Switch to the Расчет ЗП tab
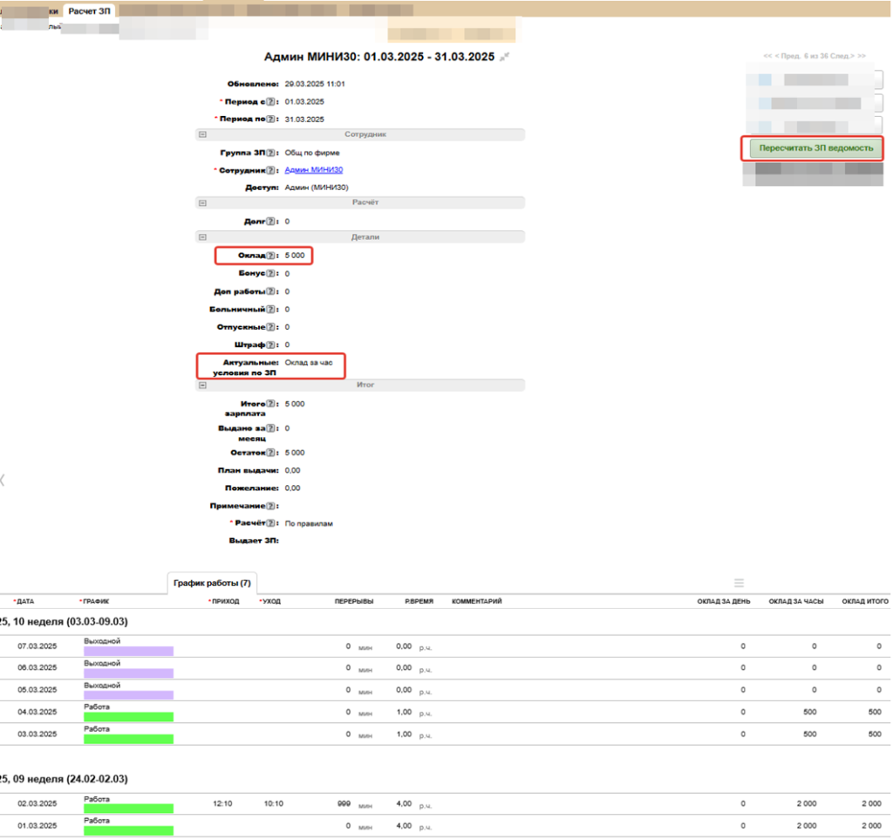 tap(88, 10)
